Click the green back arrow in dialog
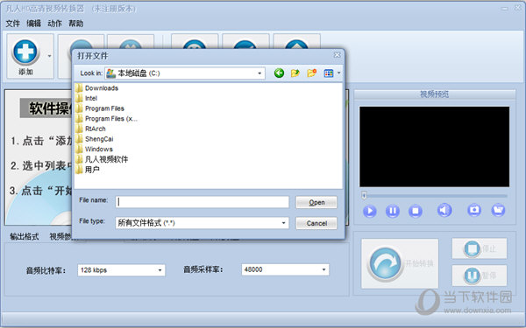 (x=279, y=73)
